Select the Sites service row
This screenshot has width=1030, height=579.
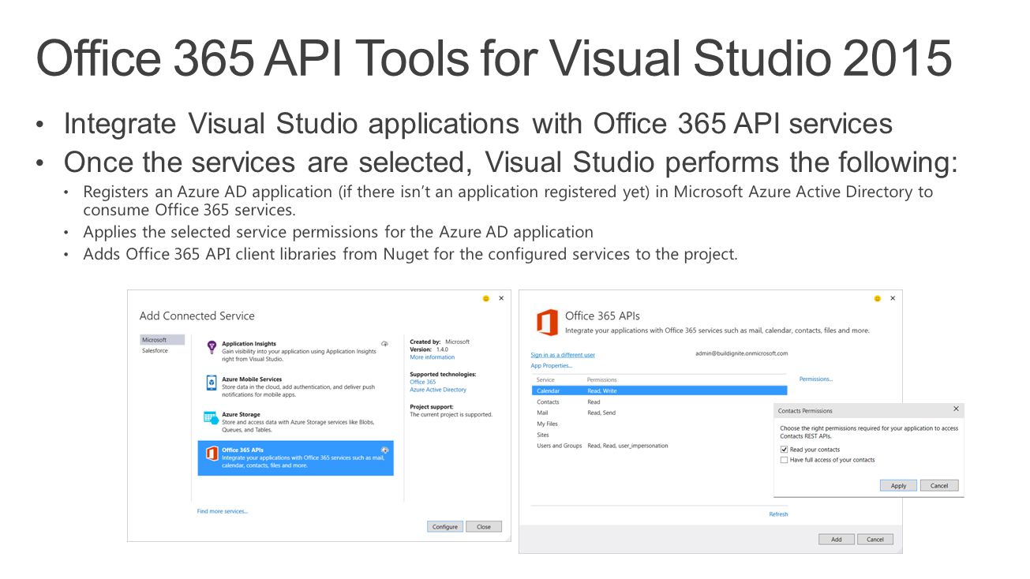(660, 435)
